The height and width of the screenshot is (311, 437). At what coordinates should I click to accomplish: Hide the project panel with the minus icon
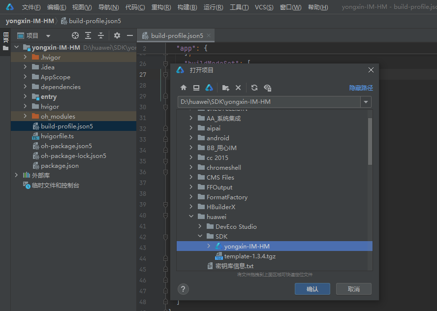click(130, 35)
